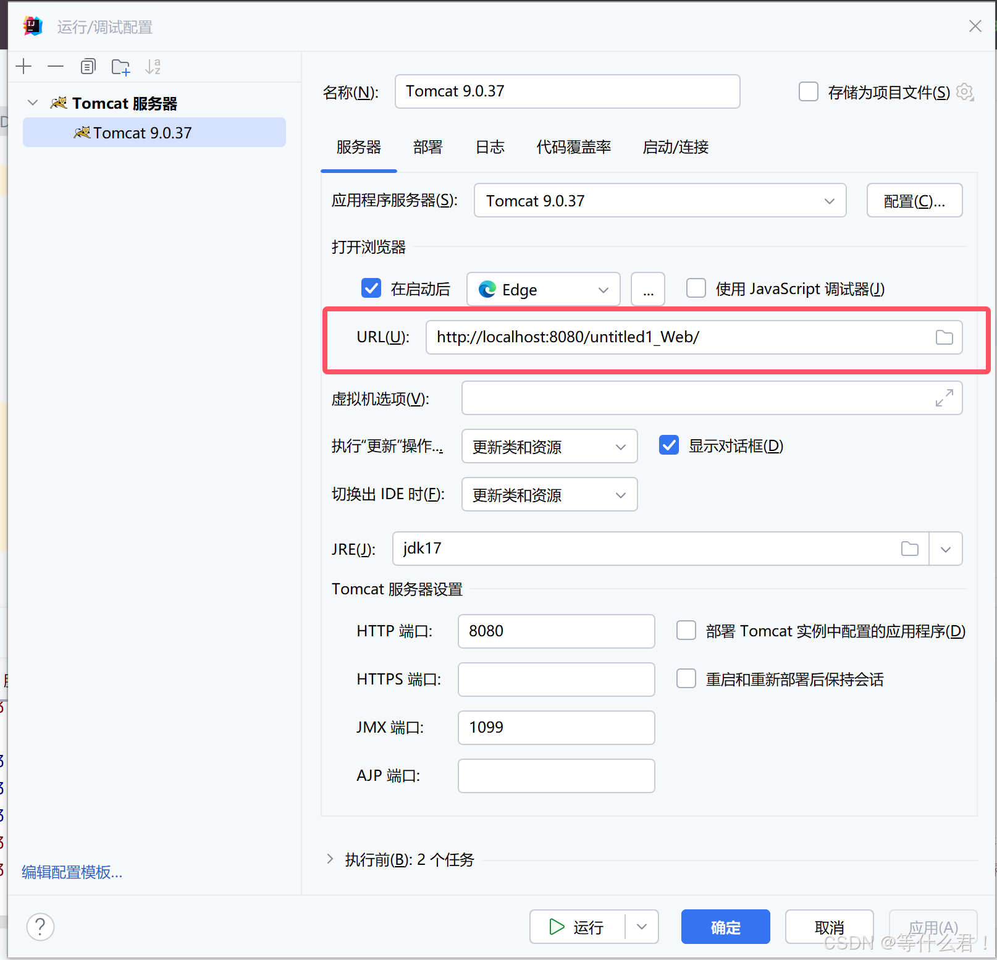997x960 pixels.
Task: Add a new configuration with the plus icon
Action: [x=23, y=66]
